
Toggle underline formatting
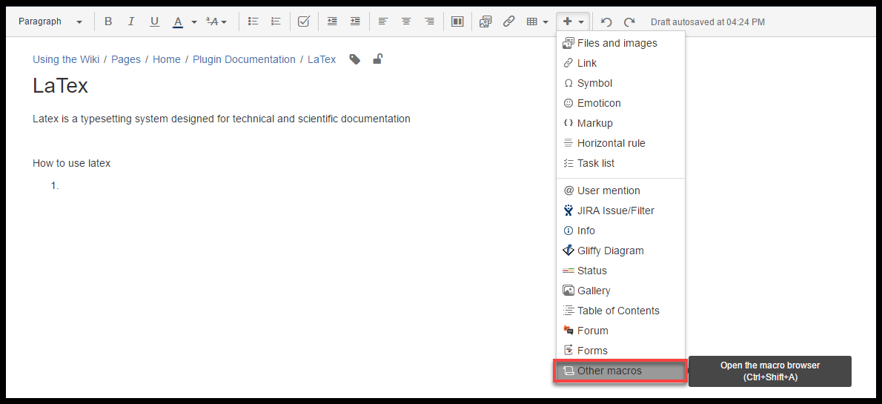pyautogui.click(x=154, y=21)
